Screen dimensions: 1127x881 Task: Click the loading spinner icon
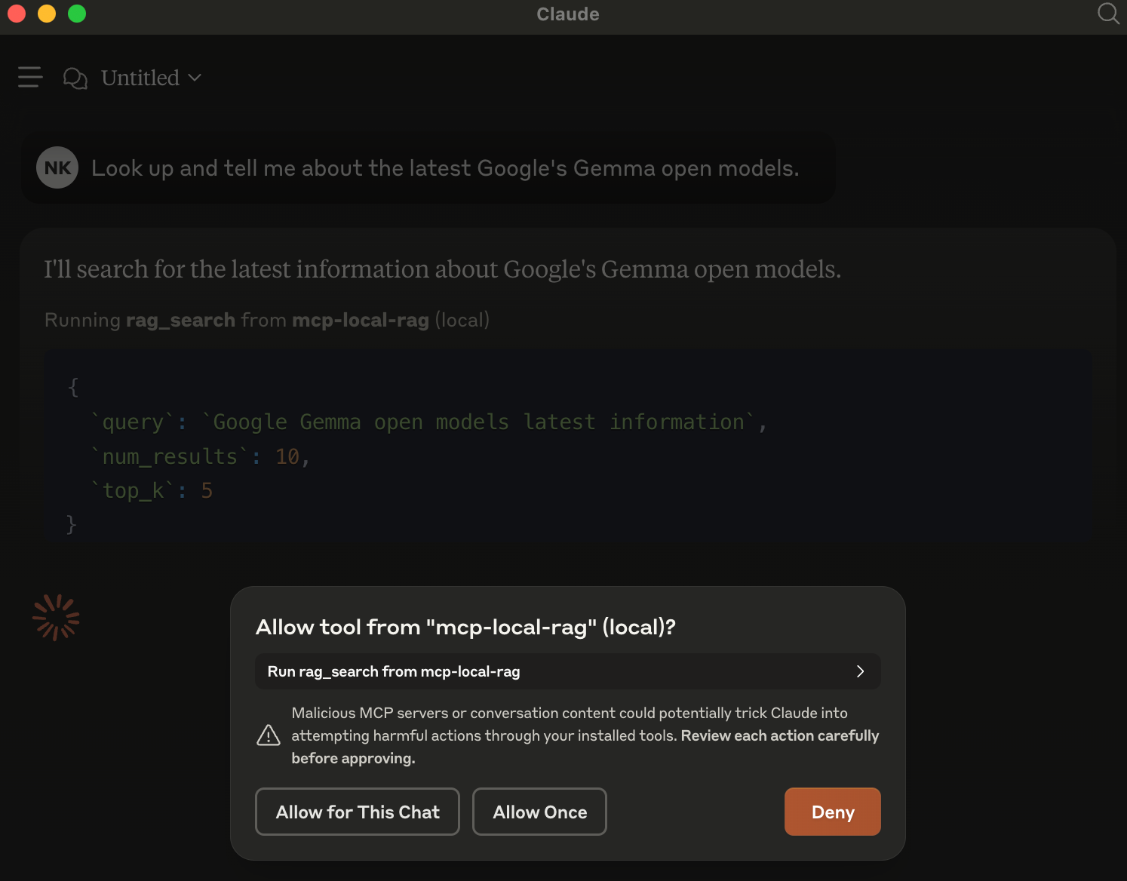coord(56,618)
